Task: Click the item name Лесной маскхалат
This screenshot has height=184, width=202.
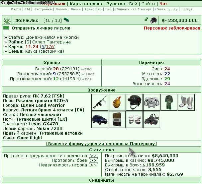Action: tap(41, 115)
